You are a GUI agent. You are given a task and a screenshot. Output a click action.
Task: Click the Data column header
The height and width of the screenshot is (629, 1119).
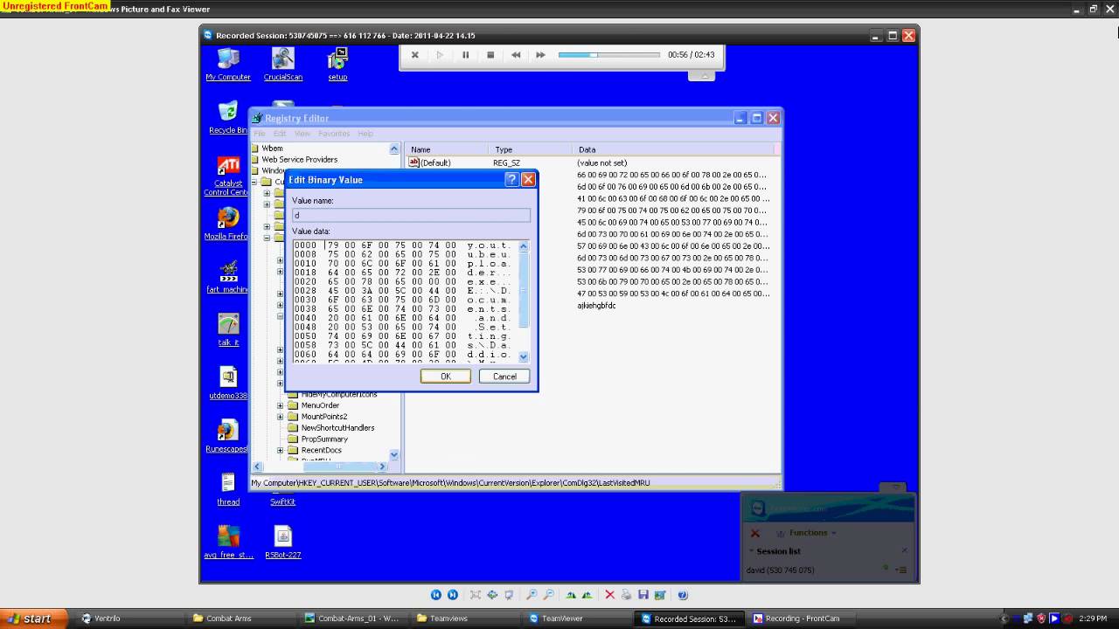click(x=673, y=149)
